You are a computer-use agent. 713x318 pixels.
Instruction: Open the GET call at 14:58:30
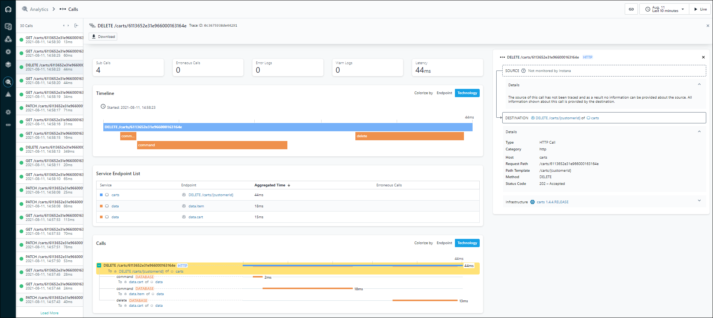coord(50,40)
